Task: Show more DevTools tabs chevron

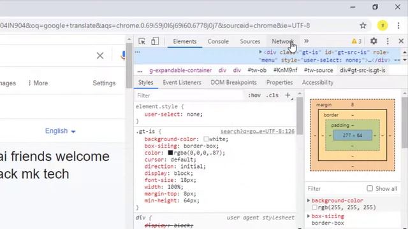Action: pyautogui.click(x=306, y=41)
